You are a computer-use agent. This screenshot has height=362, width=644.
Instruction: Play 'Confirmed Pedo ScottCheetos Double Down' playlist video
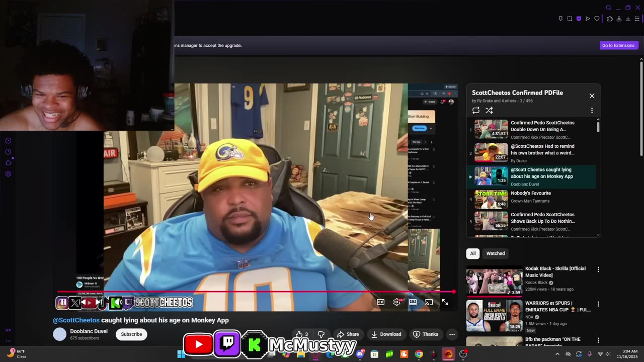click(x=532, y=129)
